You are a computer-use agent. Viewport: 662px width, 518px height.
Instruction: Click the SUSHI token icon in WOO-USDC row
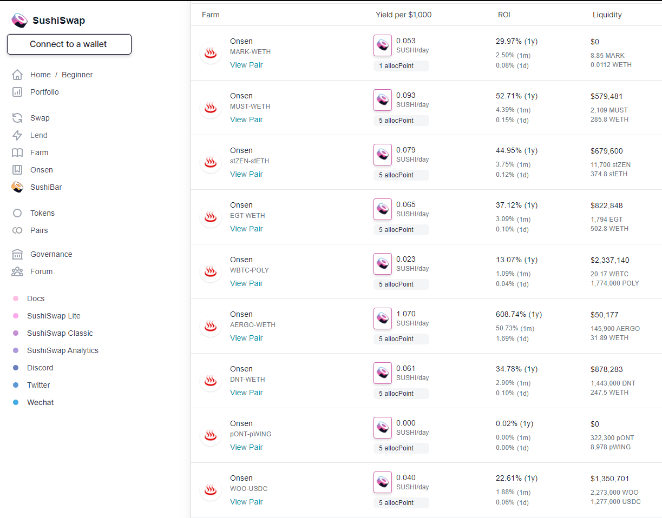[x=383, y=482]
